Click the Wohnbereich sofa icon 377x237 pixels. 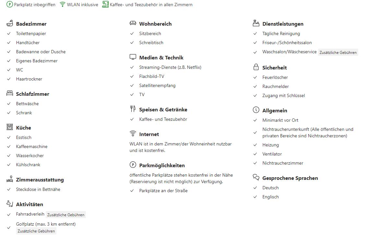[x=133, y=23]
